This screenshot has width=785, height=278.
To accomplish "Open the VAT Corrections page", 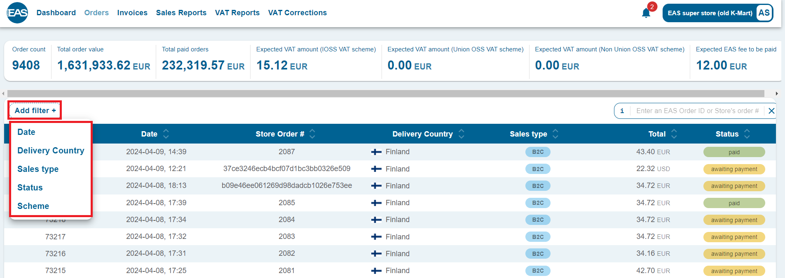I will point(297,13).
